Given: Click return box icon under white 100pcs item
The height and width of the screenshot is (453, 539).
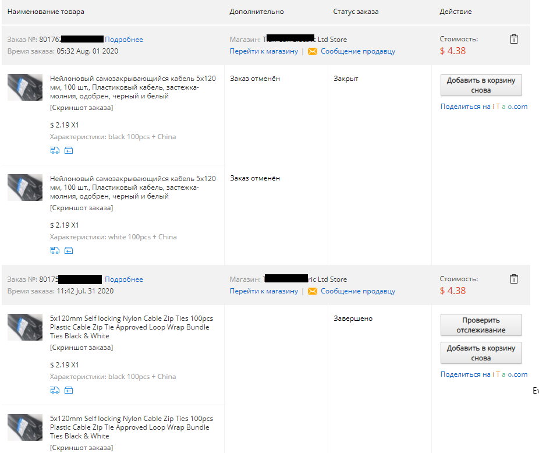Looking at the screenshot, I should 69,250.
